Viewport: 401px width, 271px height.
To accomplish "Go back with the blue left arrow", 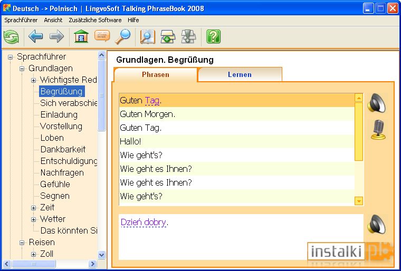I will click(35, 36).
